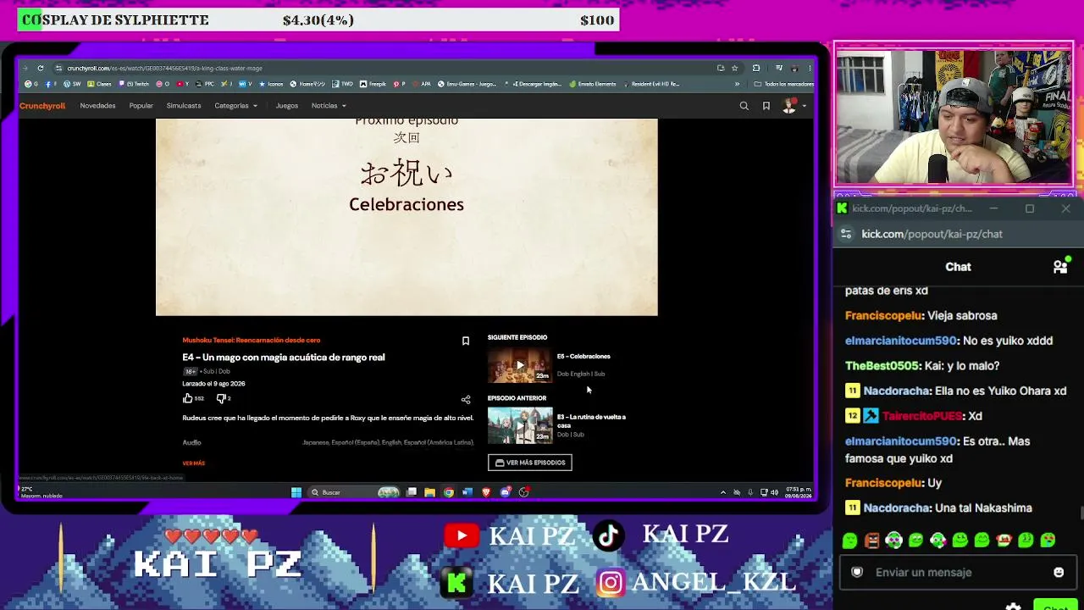
Task: Open Crunchyroll search with the magnifier icon
Action: (x=744, y=106)
